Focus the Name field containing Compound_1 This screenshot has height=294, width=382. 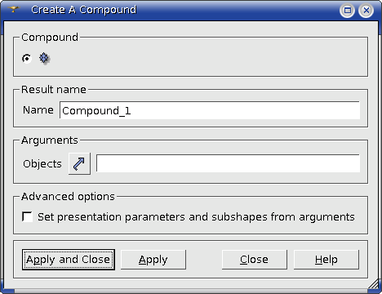[x=210, y=110]
